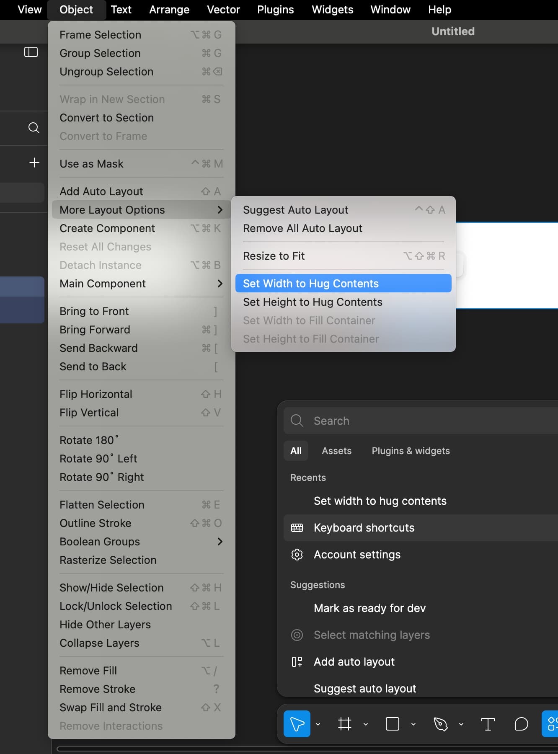Select the Move tool in bottom toolbar
Viewport: 558px width, 754px height.
pos(297,724)
